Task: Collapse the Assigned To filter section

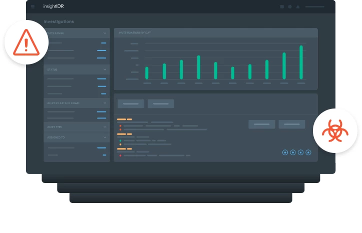Action: tap(105, 137)
